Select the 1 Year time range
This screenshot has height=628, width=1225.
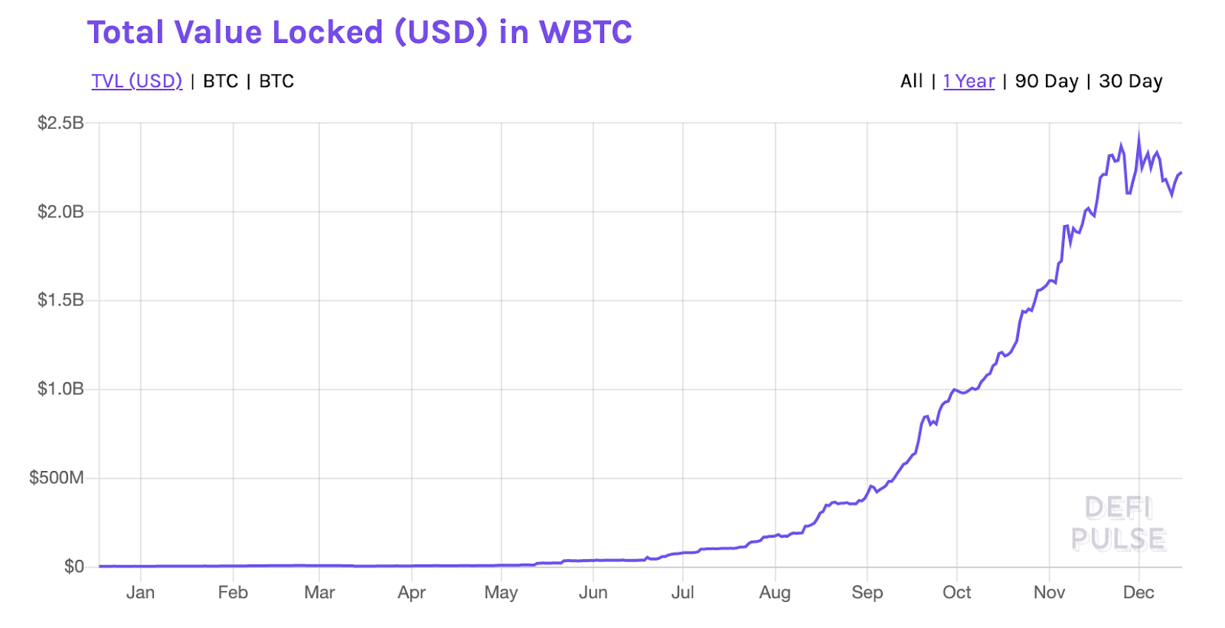point(969,81)
